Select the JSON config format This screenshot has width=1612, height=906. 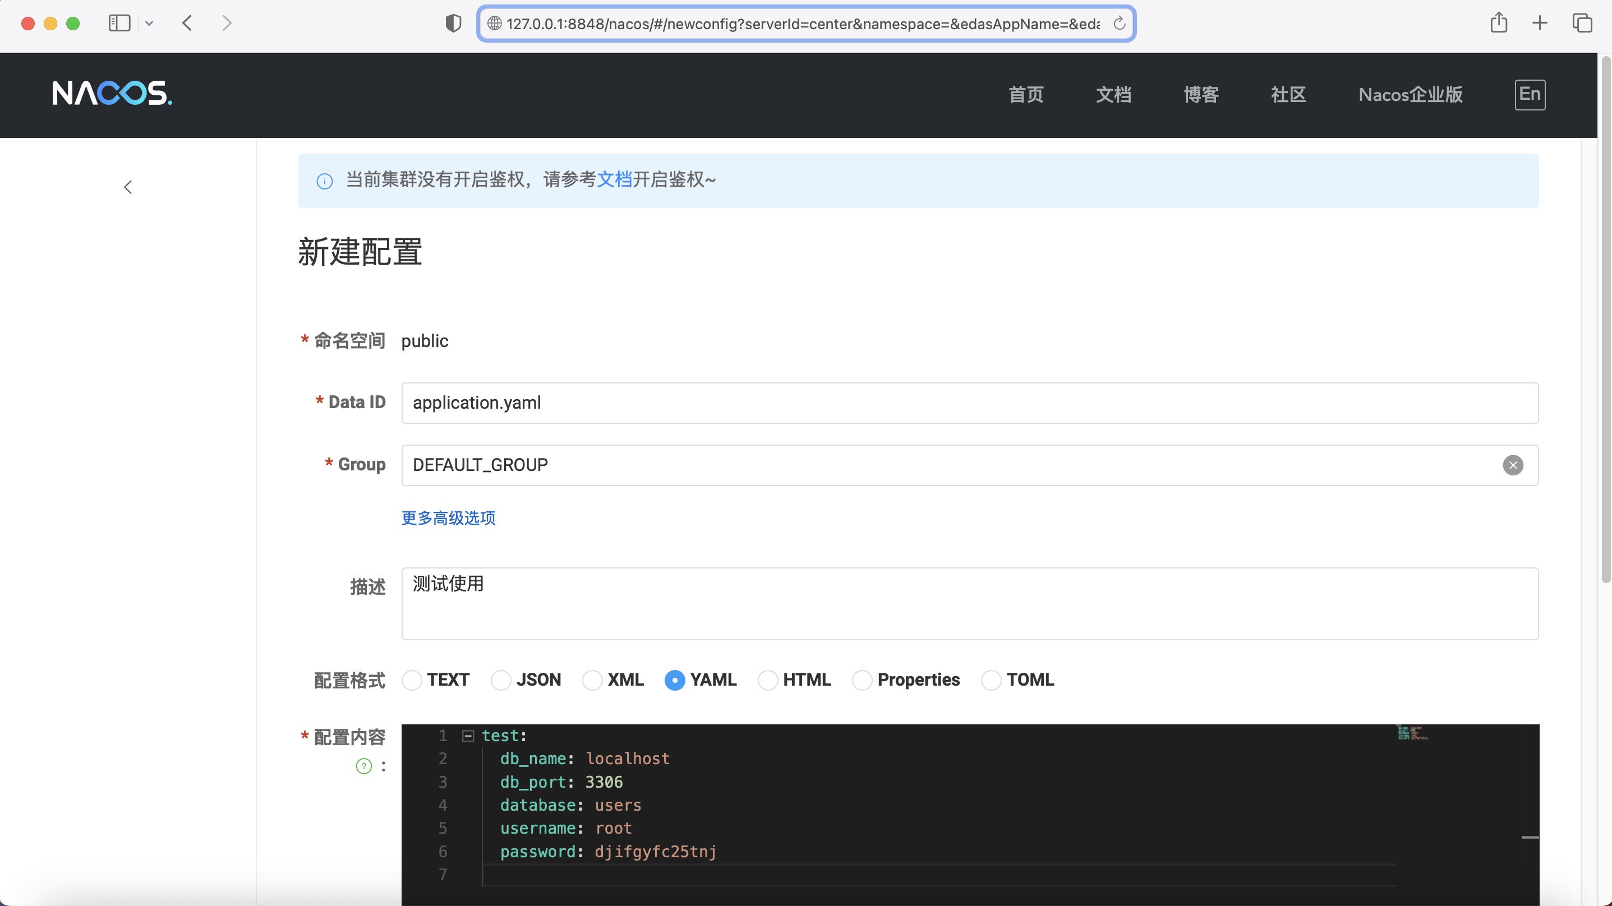pyautogui.click(x=501, y=680)
